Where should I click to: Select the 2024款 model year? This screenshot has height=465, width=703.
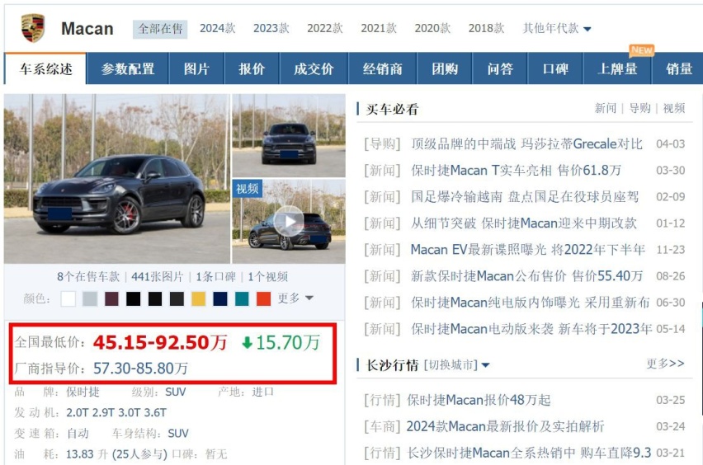(x=218, y=29)
